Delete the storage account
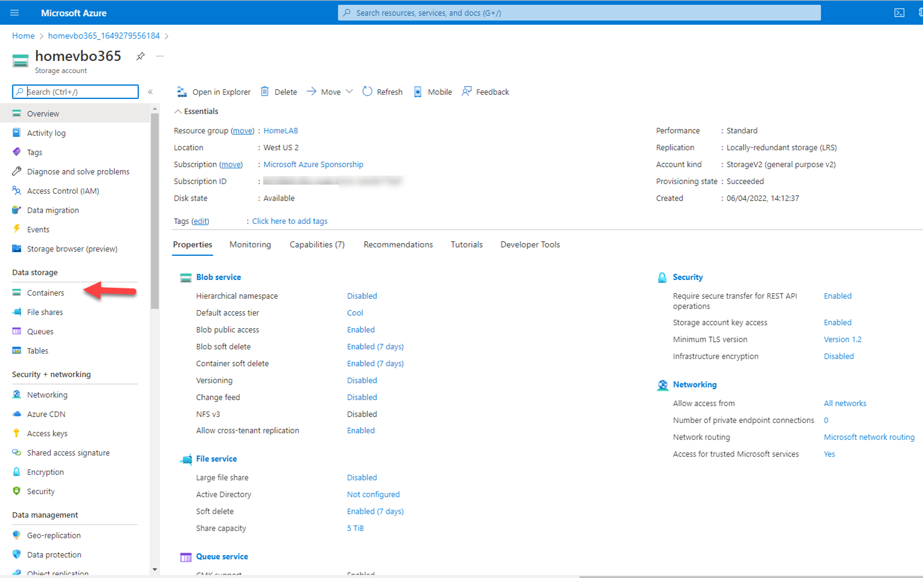Screen dimensions: 923x578 (279, 92)
